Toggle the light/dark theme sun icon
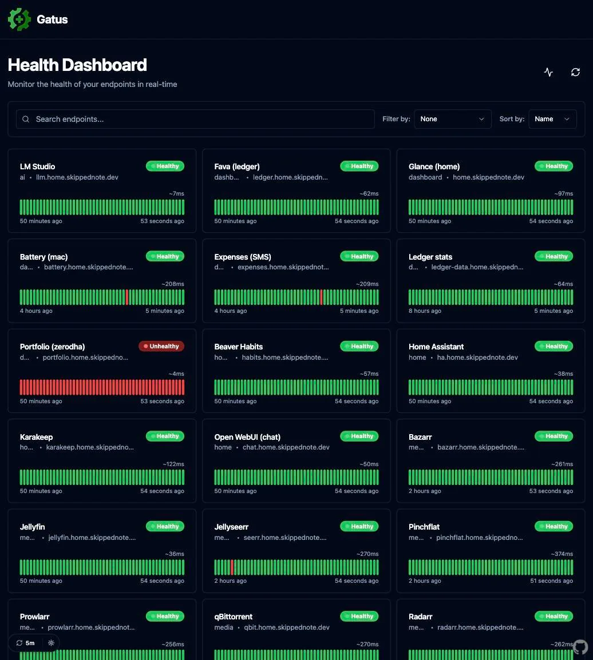The image size is (593, 660). [51, 643]
